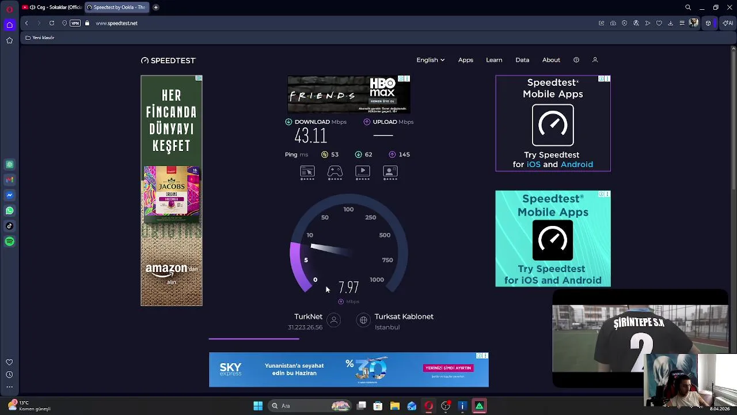Open a new browser tab
Image resolution: width=737 pixels, height=415 pixels.
click(x=155, y=7)
